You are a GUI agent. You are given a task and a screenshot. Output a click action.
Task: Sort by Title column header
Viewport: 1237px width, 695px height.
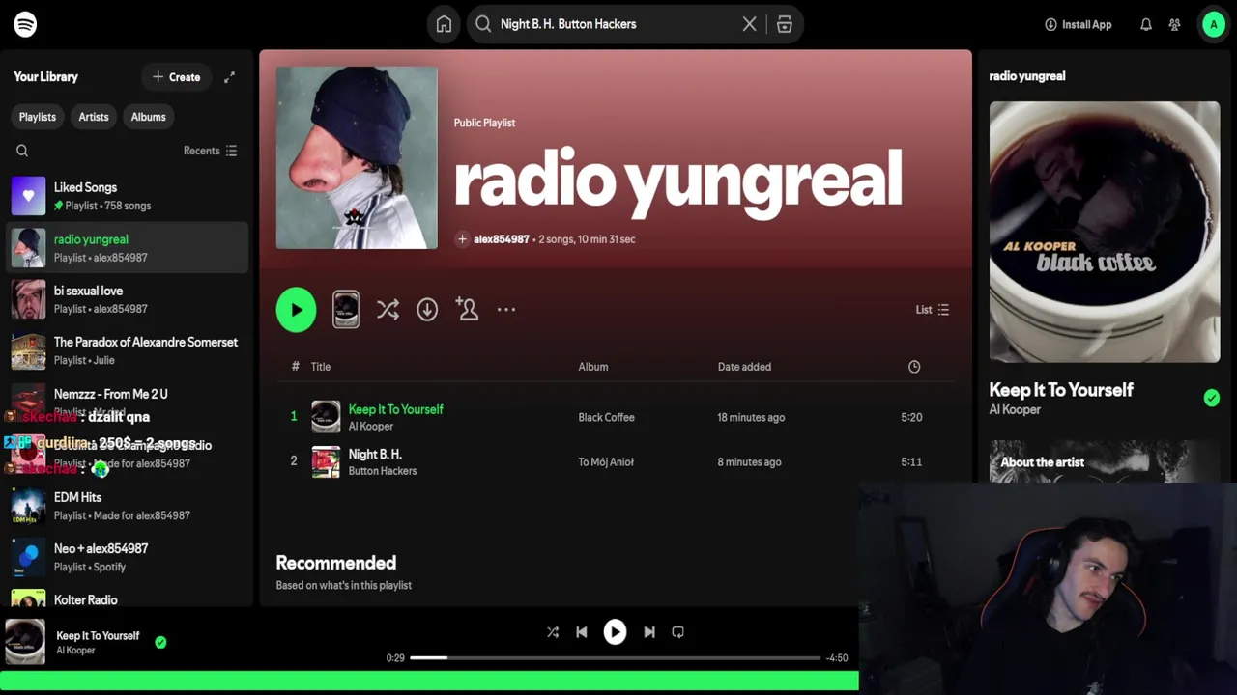coord(321,367)
